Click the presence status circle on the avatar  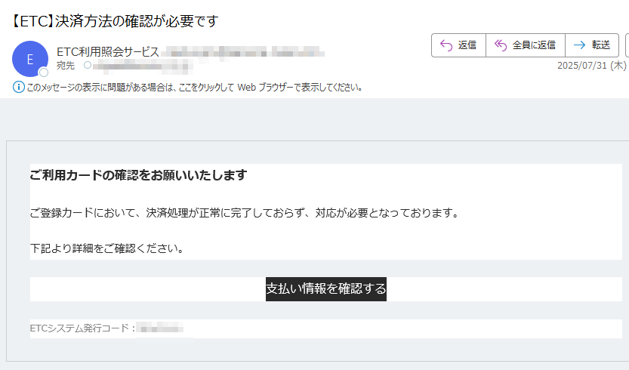point(43,72)
